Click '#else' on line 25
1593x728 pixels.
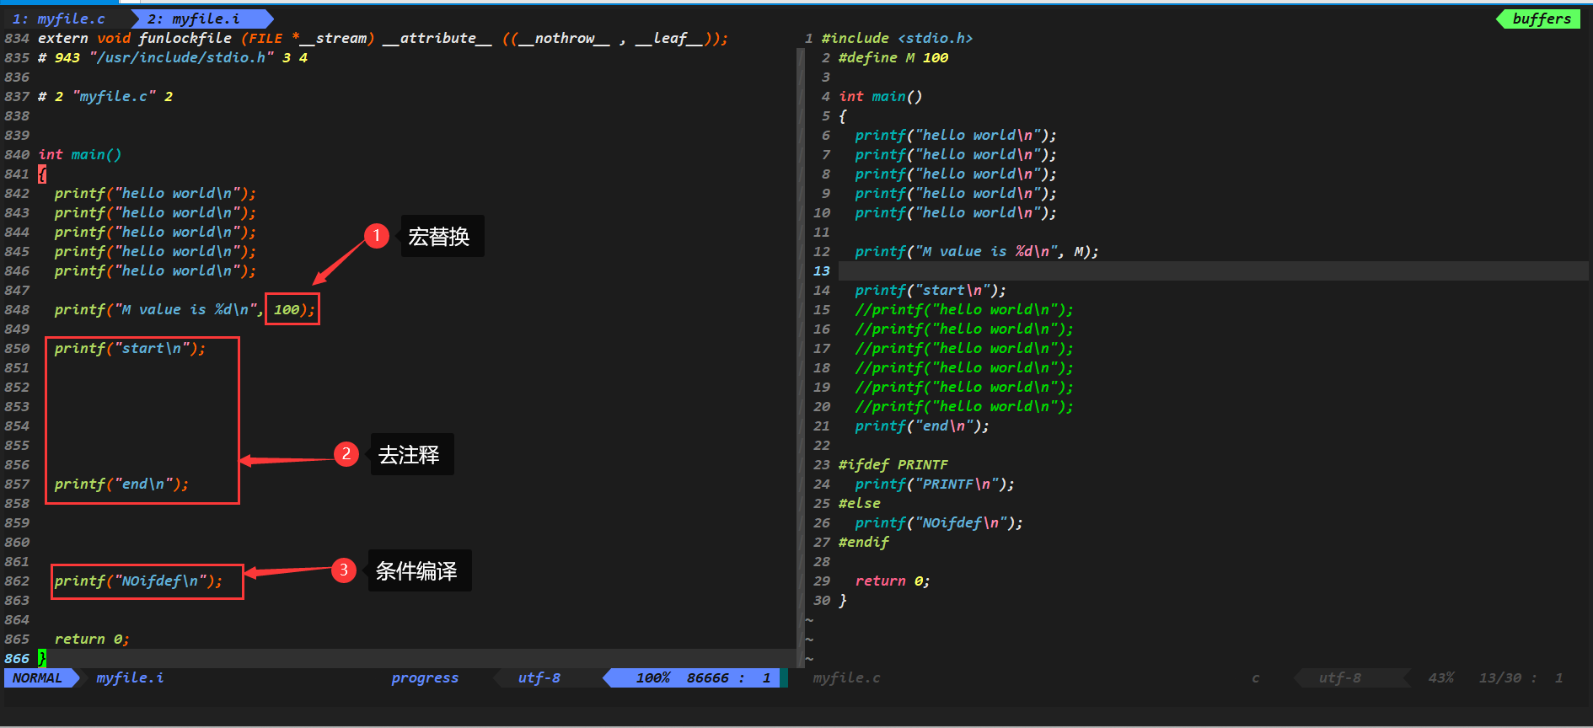pyautogui.click(x=860, y=504)
